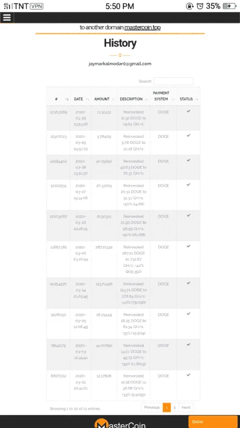This screenshot has height=428, width=240.
Task: Open the mastercoin.top domain link
Action: click(142, 27)
